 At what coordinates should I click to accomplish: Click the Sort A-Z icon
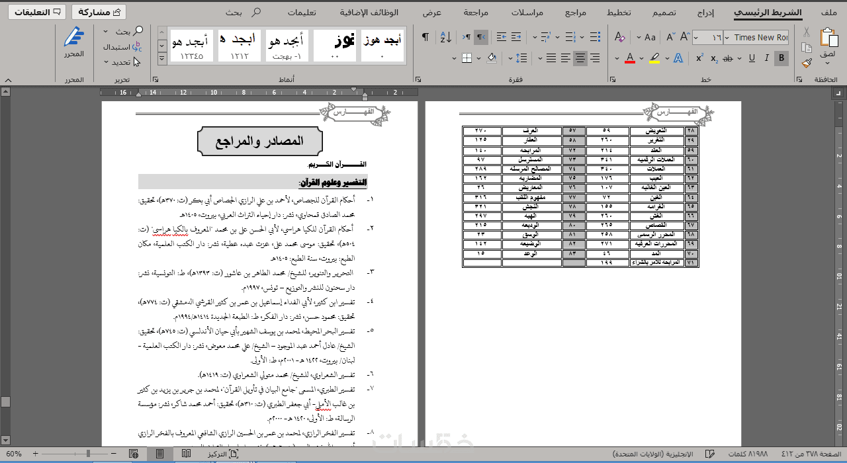tap(445, 37)
